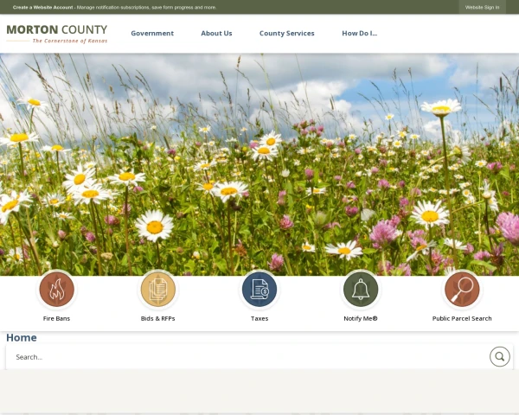Click the Fire Bans flame icon
Viewport: 519px width, 415px height.
coord(56,290)
